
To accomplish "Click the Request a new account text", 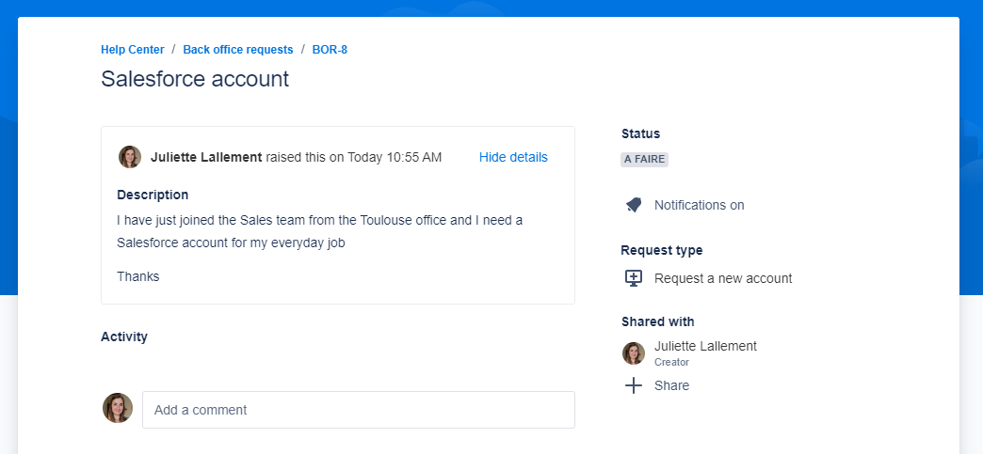I will (723, 278).
